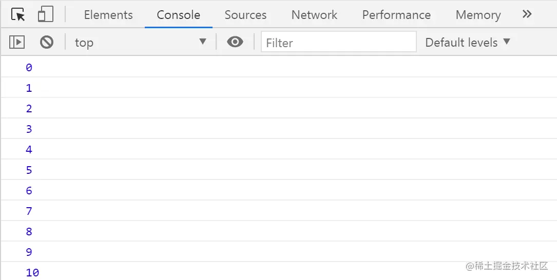Select the Console tab
The height and width of the screenshot is (280, 557).
178,15
